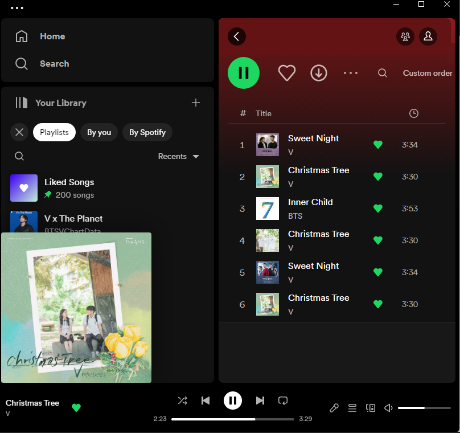Open lyrics with microphone icon
The image size is (460, 433).
334,408
